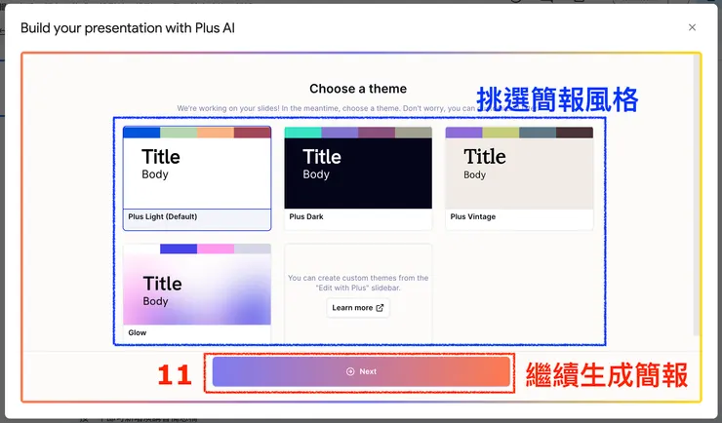Click the Choose a theme heading
Screen dimensions: 722x423
pos(358,89)
